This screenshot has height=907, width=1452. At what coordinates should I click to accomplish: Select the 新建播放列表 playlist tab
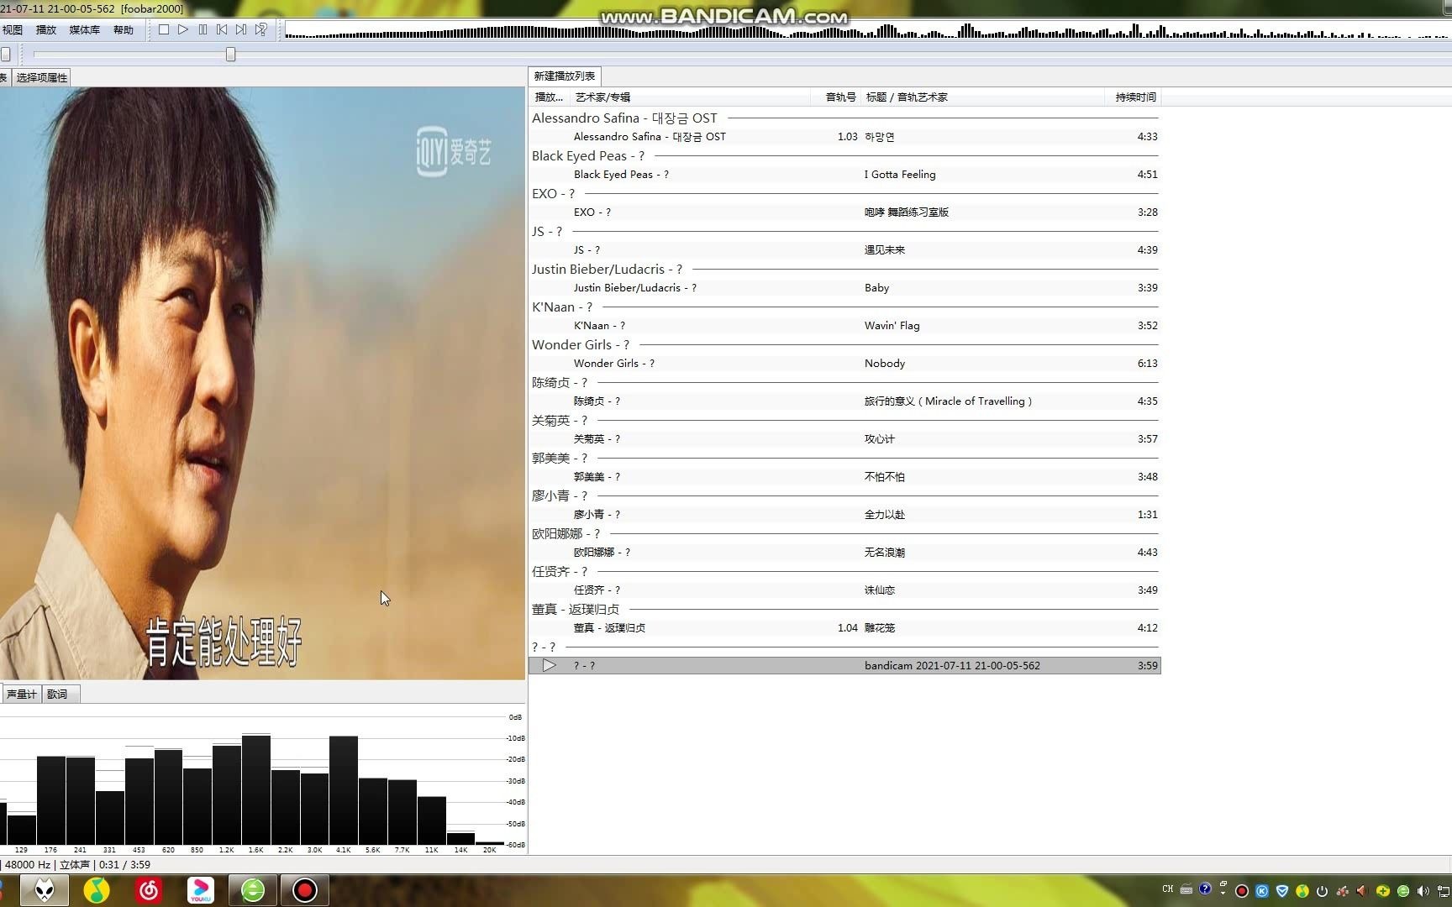(x=565, y=76)
